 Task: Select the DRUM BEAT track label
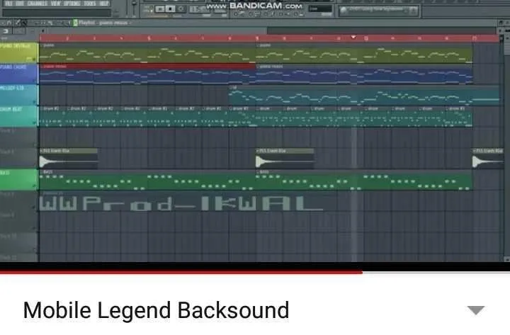point(18,116)
